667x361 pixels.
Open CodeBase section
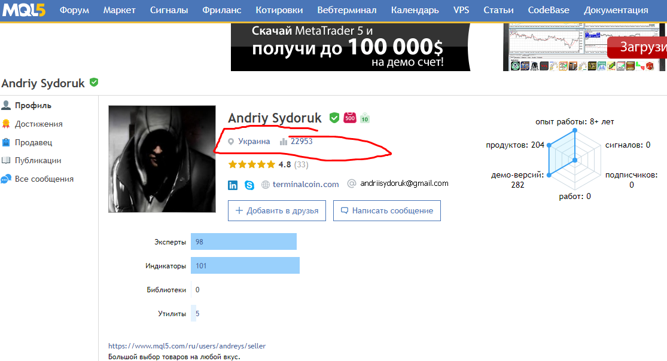[549, 10]
